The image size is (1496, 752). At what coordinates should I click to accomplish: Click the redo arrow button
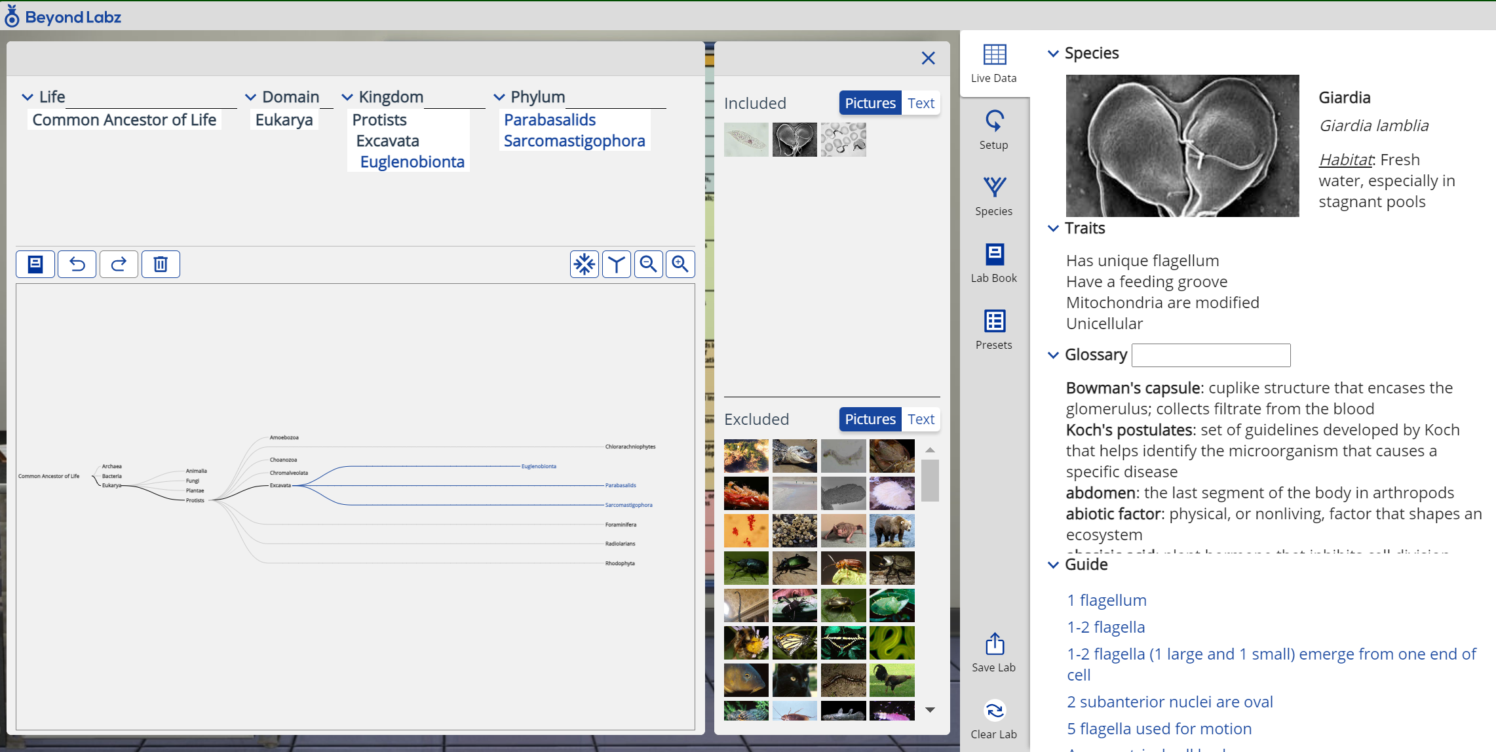click(x=119, y=264)
